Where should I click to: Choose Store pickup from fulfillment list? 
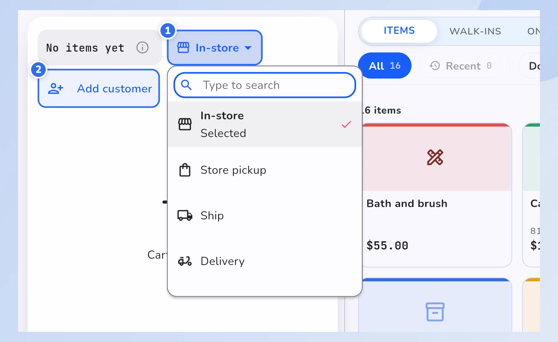coord(265,170)
